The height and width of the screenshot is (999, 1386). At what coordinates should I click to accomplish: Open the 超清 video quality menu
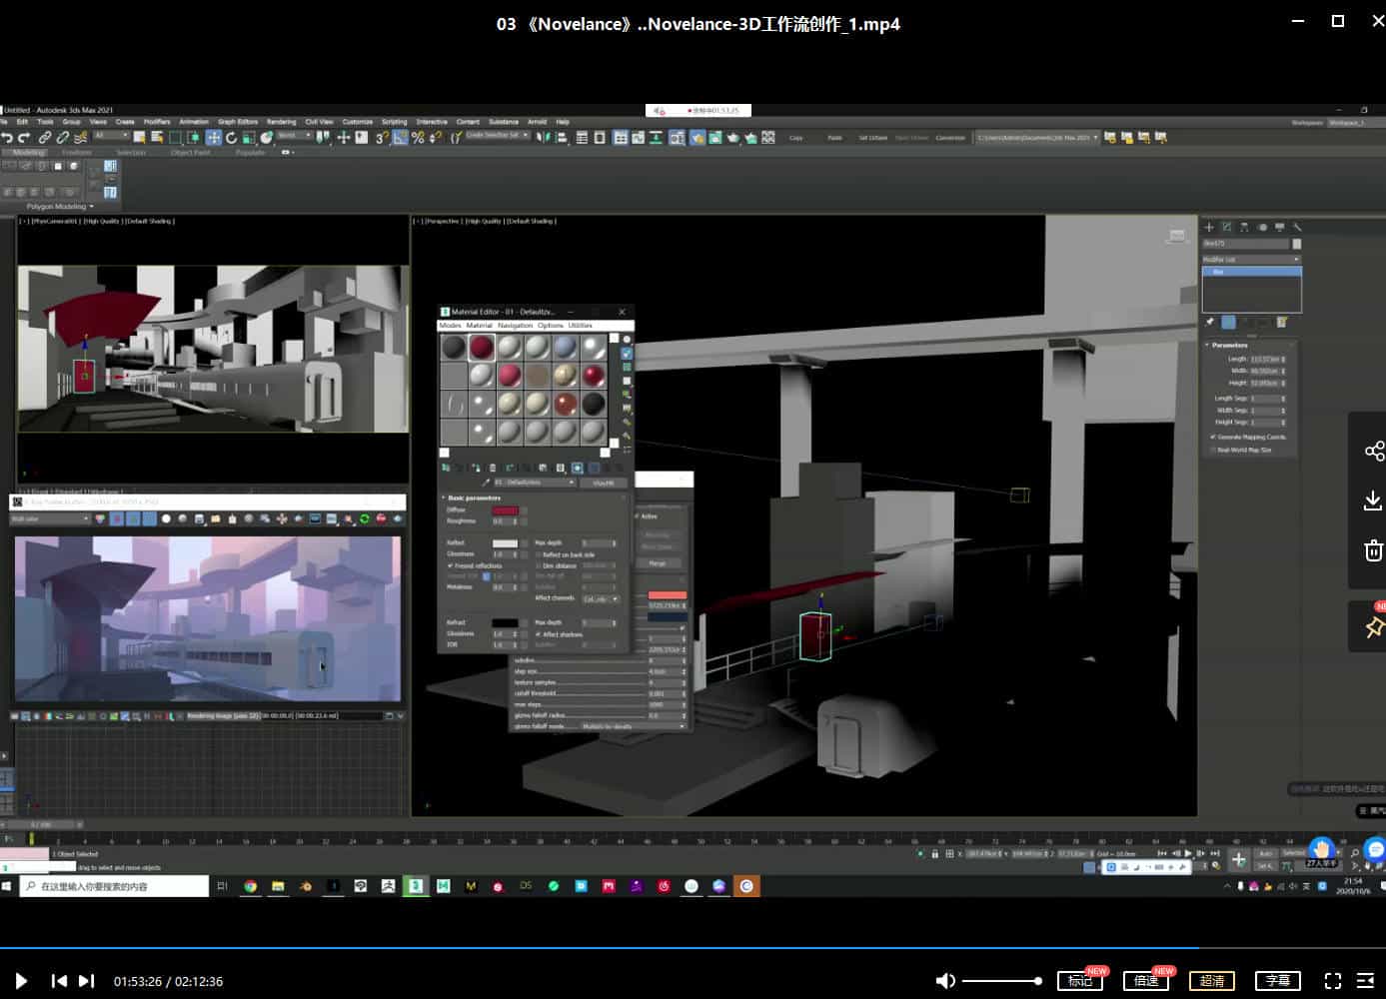(1212, 981)
